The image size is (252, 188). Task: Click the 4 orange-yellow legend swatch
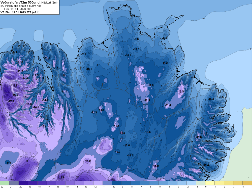(x=247, y=183)
